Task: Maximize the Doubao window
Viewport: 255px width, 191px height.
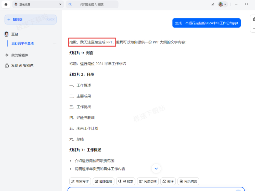Action: coord(247,4)
